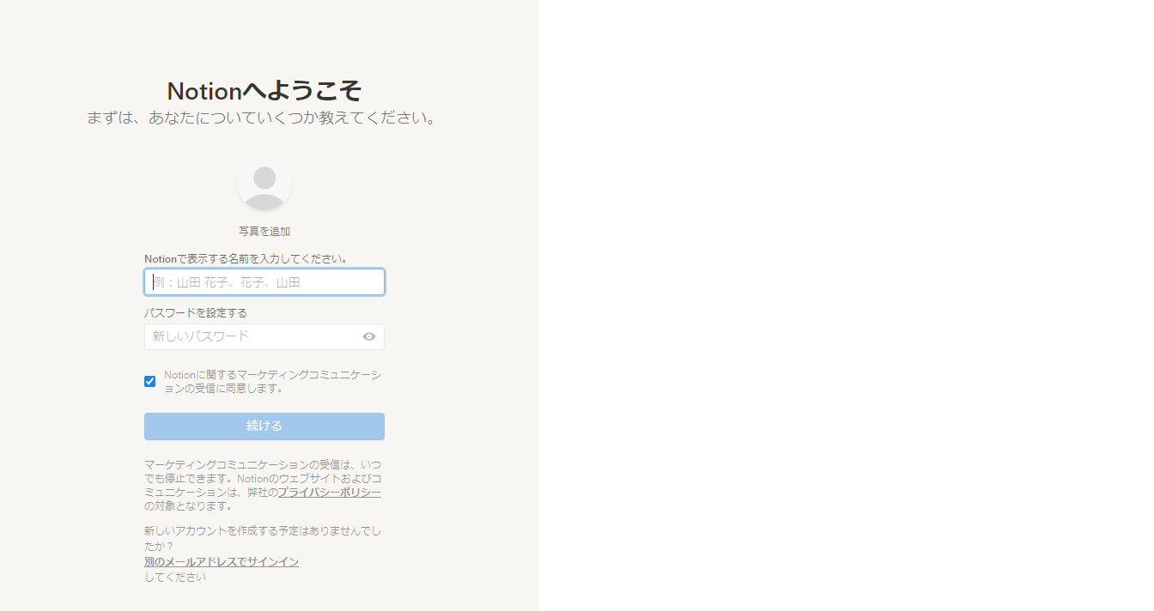The width and height of the screenshot is (1154, 611).
Task: Click the 写真を追加 caption under avatar
Action: [x=264, y=232]
